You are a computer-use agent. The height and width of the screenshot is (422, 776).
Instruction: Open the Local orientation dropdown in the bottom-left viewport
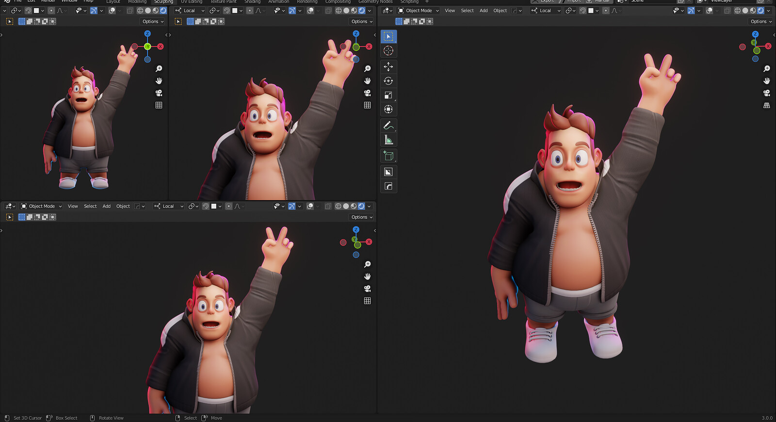169,206
